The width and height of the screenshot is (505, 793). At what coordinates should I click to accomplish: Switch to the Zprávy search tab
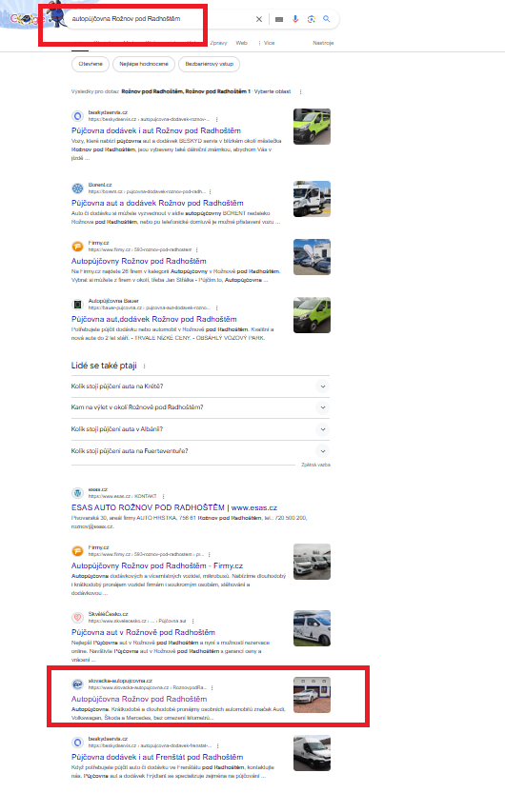(x=218, y=43)
